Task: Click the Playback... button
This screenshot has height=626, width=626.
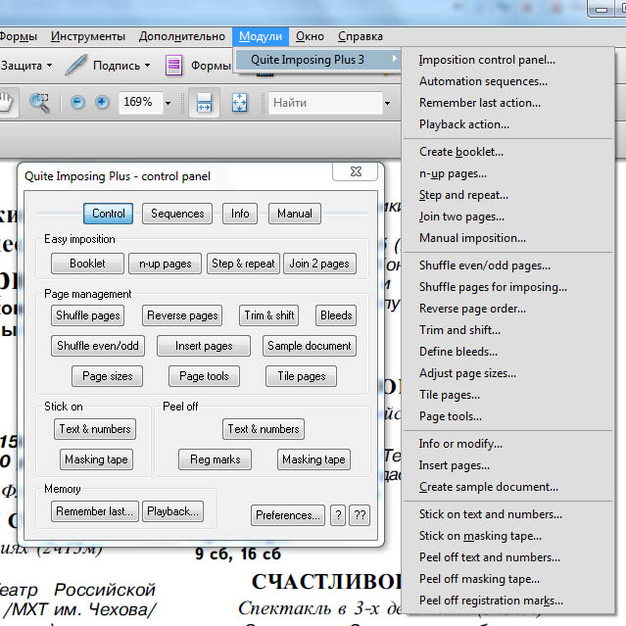Action: 172,511
